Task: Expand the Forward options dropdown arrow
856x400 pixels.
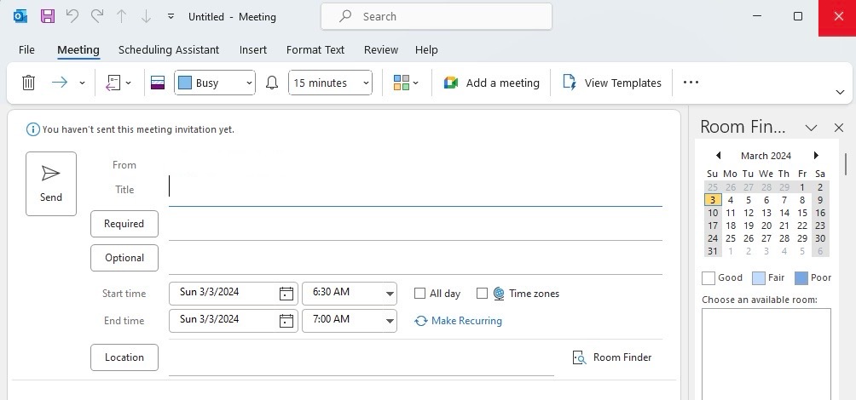Action: 82,83
